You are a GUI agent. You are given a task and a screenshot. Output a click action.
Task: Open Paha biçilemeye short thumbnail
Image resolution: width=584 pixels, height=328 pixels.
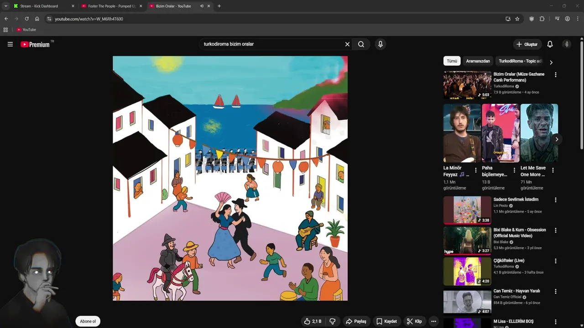pyautogui.click(x=501, y=133)
